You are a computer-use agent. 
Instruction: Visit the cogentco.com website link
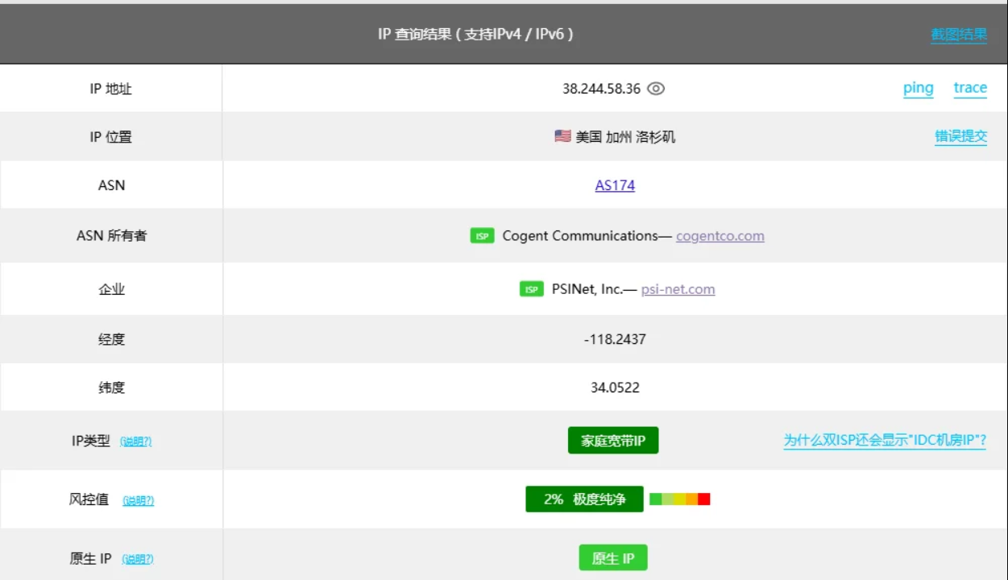tap(720, 235)
